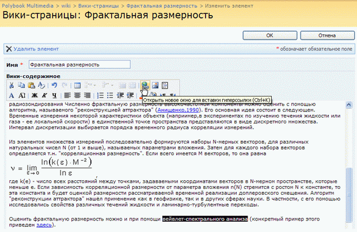Click the Анищенко,1990 hyperlink
This screenshot has height=232, width=357.
178,110
